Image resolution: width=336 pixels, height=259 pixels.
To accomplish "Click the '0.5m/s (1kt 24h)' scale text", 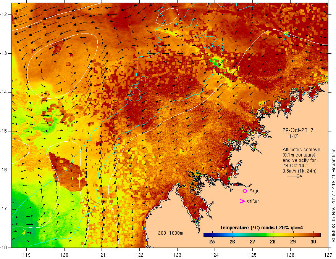I will [x=299, y=171].
